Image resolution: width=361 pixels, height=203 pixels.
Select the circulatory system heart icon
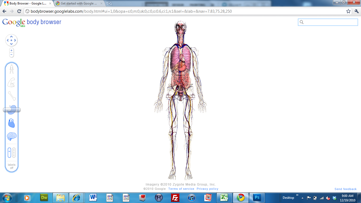click(12, 123)
